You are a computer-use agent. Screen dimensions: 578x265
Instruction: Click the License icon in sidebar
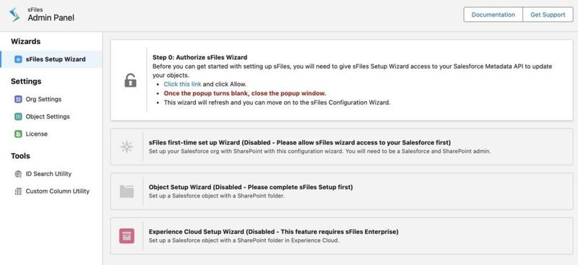click(x=18, y=134)
